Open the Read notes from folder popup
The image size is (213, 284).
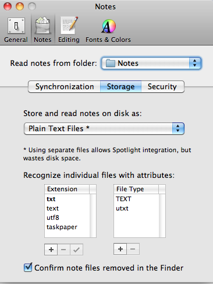151,63
